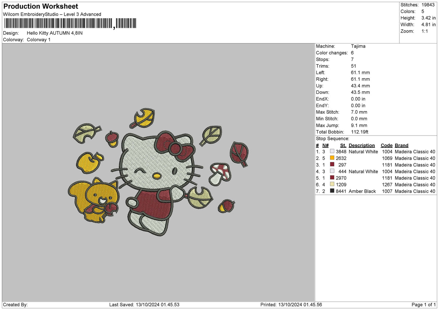Select the Amber Black description
Viewport: 439px width, 310px height.
(x=363, y=191)
